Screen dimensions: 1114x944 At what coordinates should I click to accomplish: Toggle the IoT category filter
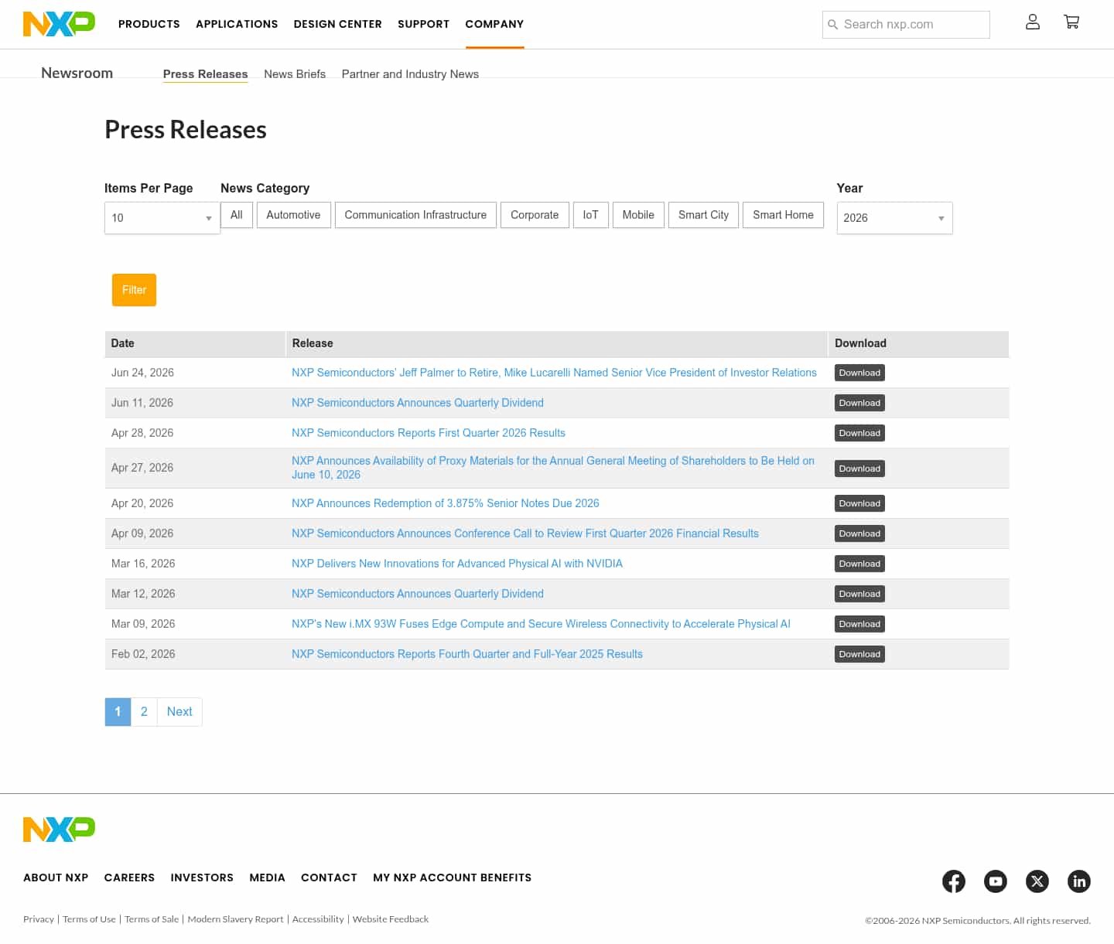coord(590,215)
